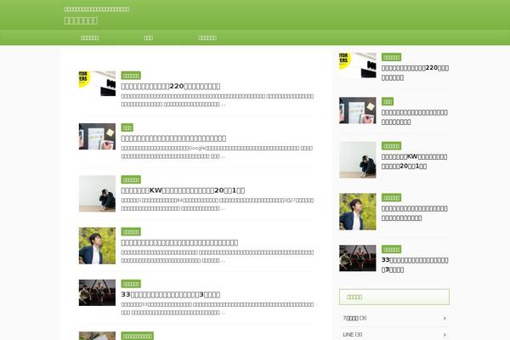Image resolution: width=510 pixels, height=340 pixels.
Task: Click sidebar thumbnail with sticky note
Action: point(358,110)
